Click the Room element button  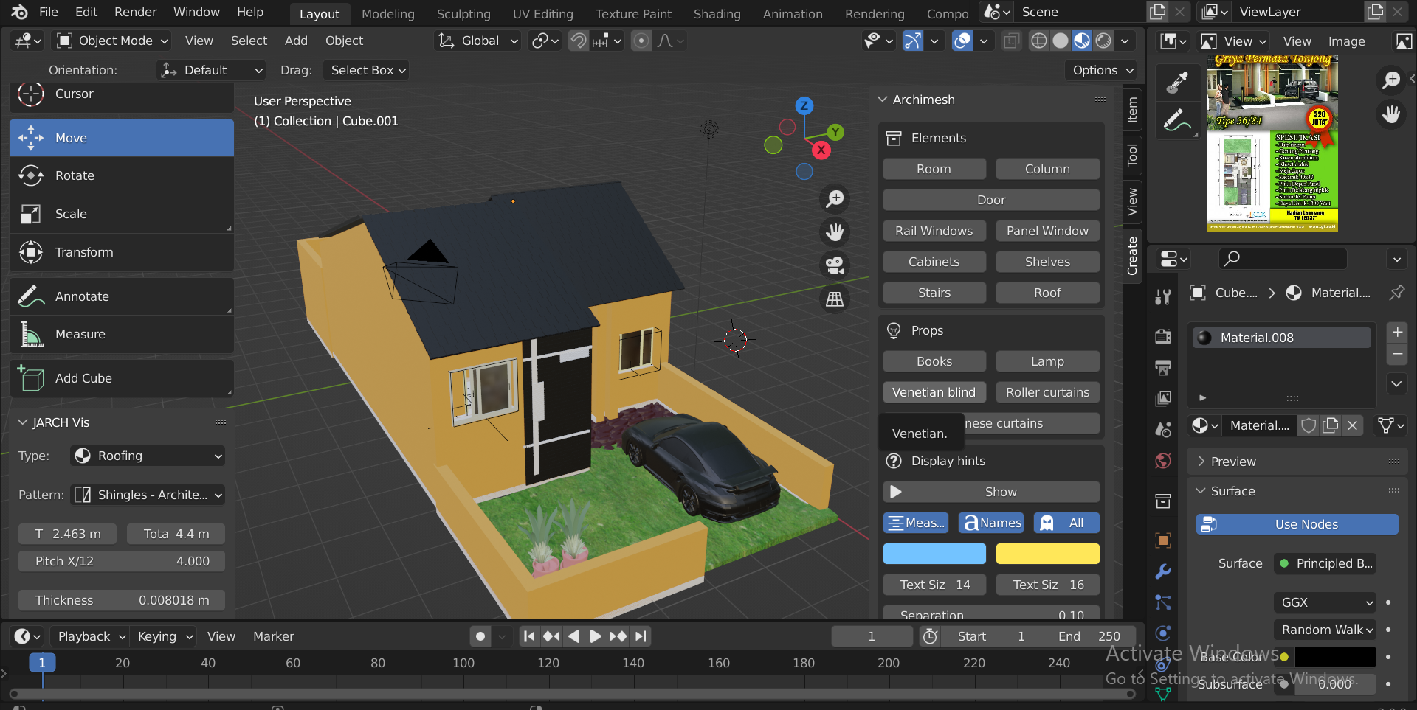click(934, 169)
